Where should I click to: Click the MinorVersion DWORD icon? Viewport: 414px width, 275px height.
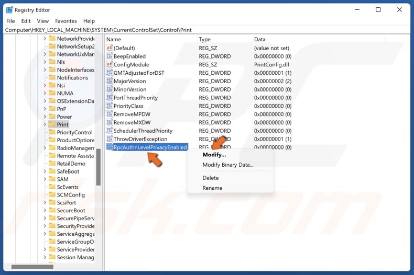[110, 89]
